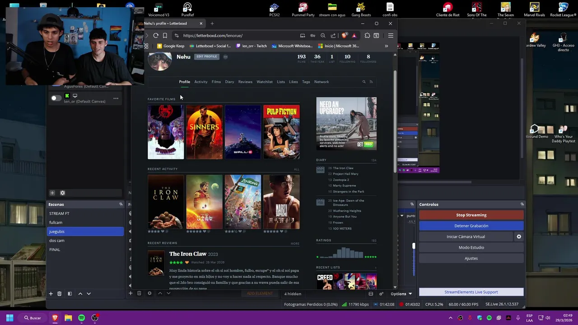
Task: Click Iniciar Cámara Virtual button
Action: [466, 237]
